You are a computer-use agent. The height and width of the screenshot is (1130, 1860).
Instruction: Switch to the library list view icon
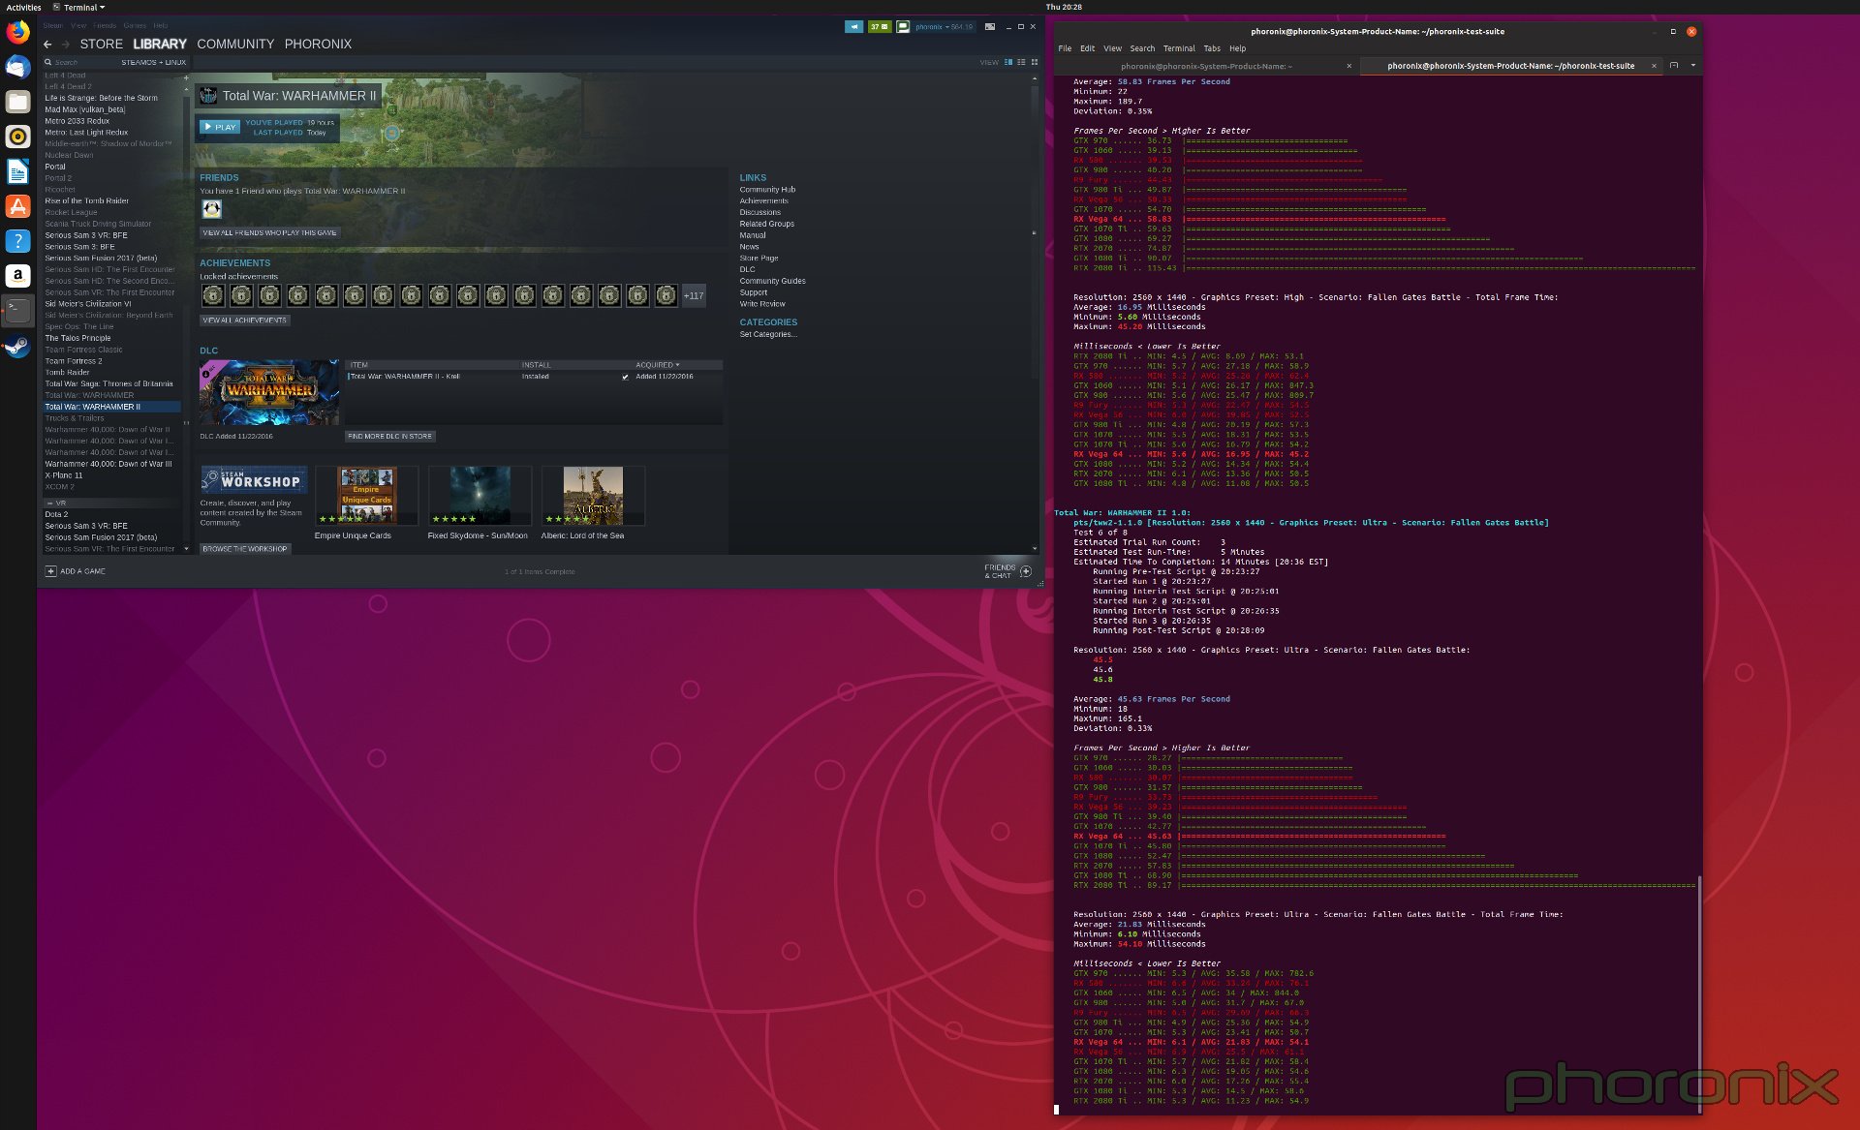tap(1021, 62)
